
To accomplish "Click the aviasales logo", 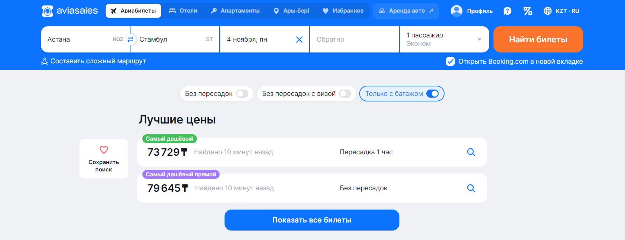I will click(70, 11).
